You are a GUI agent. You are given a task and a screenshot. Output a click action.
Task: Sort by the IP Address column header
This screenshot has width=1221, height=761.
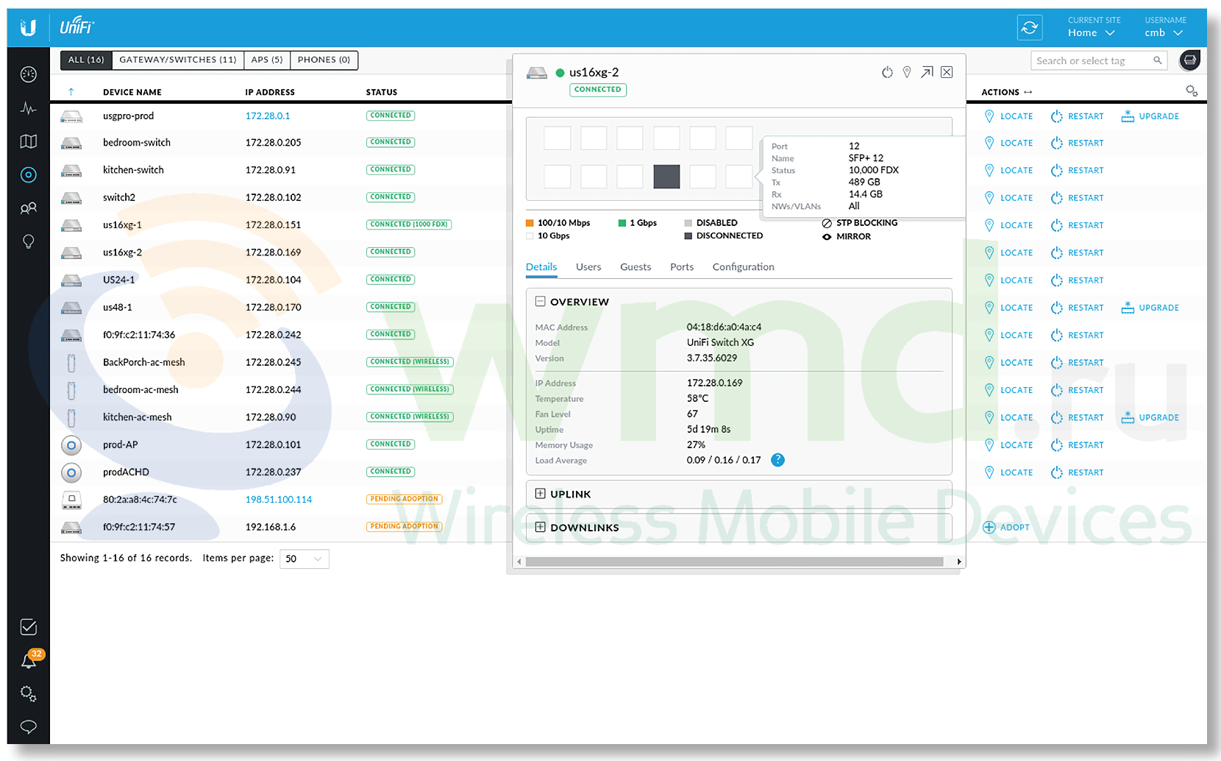point(270,92)
